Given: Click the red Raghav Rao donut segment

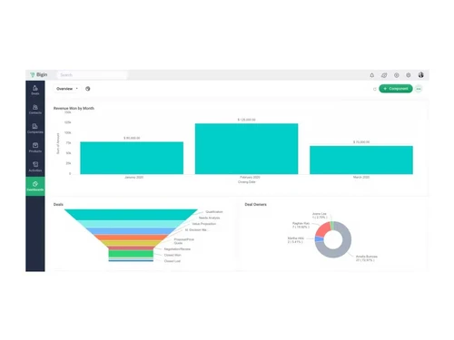Looking at the screenshot, I should pyautogui.click(x=322, y=229).
